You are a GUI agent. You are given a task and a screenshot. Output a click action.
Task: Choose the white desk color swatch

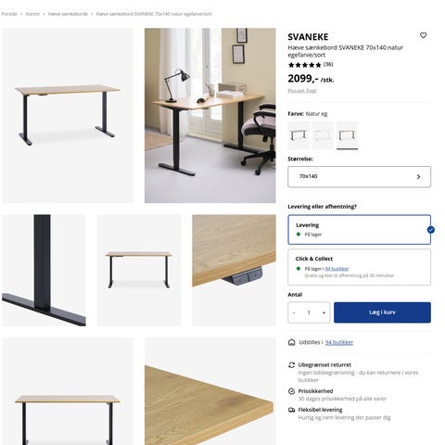(x=323, y=135)
